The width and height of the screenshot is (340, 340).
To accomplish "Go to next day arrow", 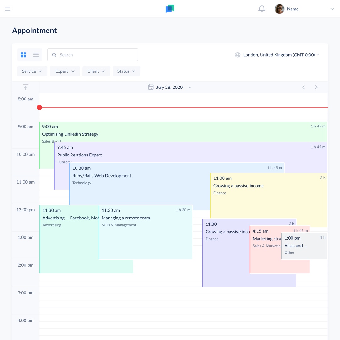I will tap(316, 87).
